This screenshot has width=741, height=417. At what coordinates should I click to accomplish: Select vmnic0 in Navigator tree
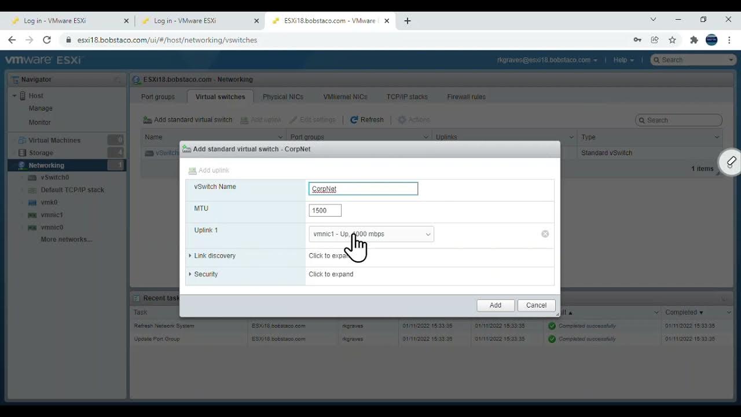click(x=52, y=228)
